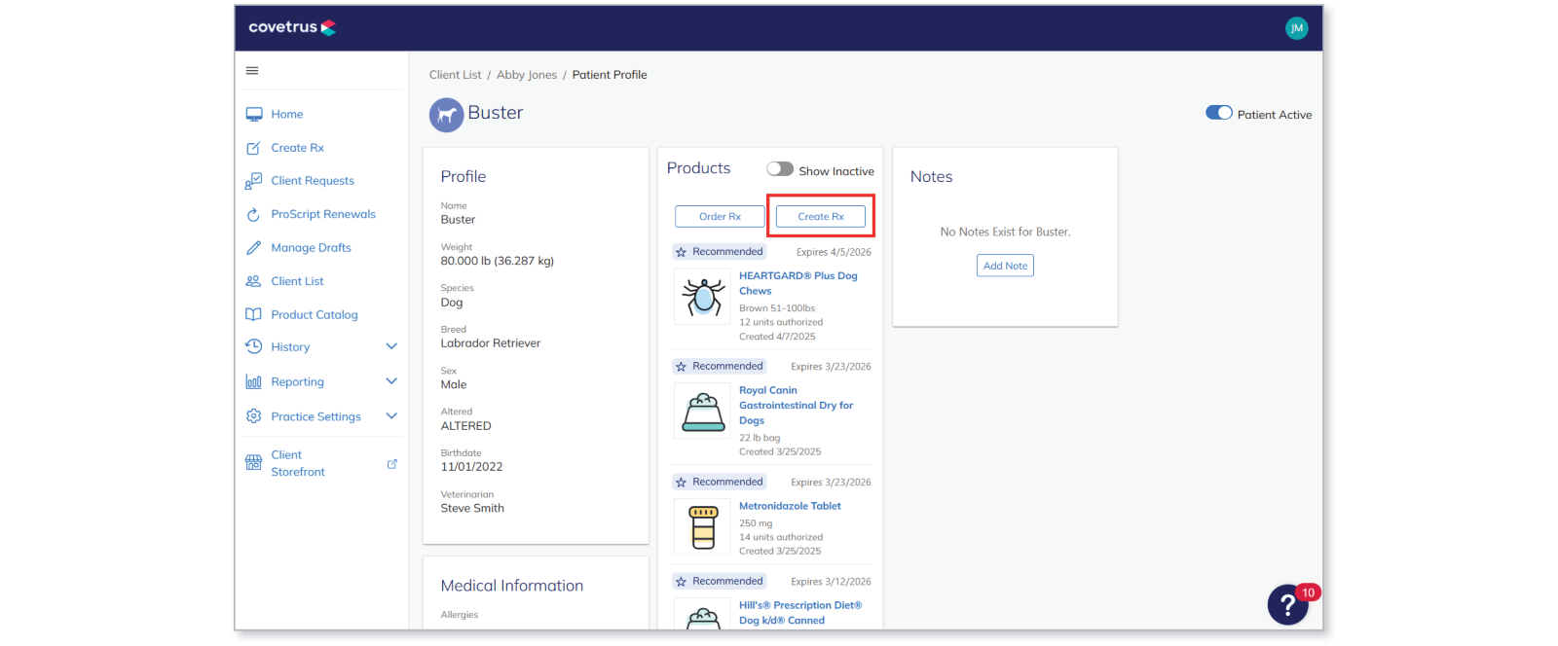This screenshot has height=646, width=1558.
Task: Toggle the Patient Active switch
Action: coord(1219,113)
